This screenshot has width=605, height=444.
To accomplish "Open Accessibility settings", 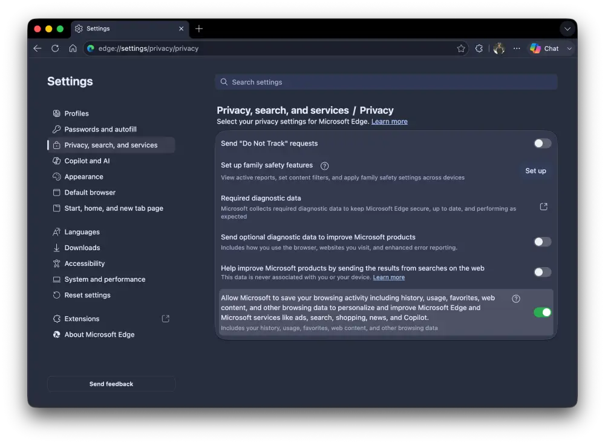I will tap(111, 263).
